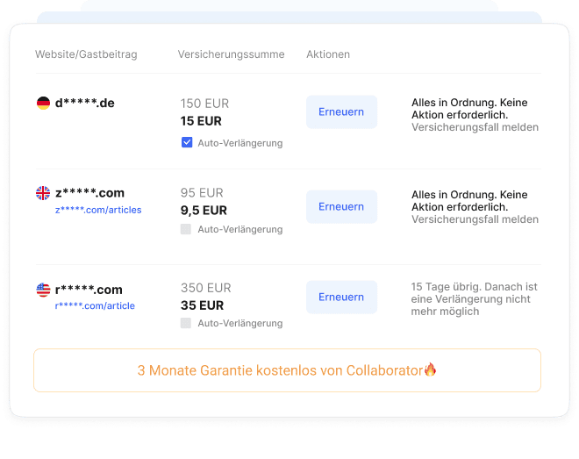Click the 95 EUR insured sum
The image size is (579, 459).
(202, 193)
